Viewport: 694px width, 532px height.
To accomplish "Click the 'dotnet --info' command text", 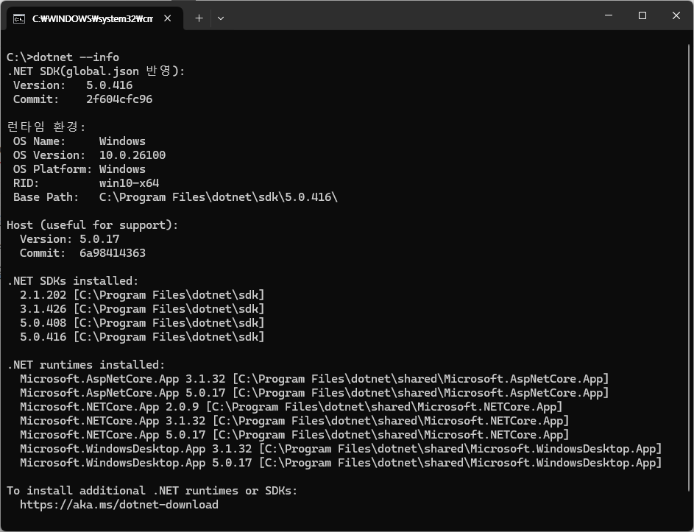I will [76, 57].
